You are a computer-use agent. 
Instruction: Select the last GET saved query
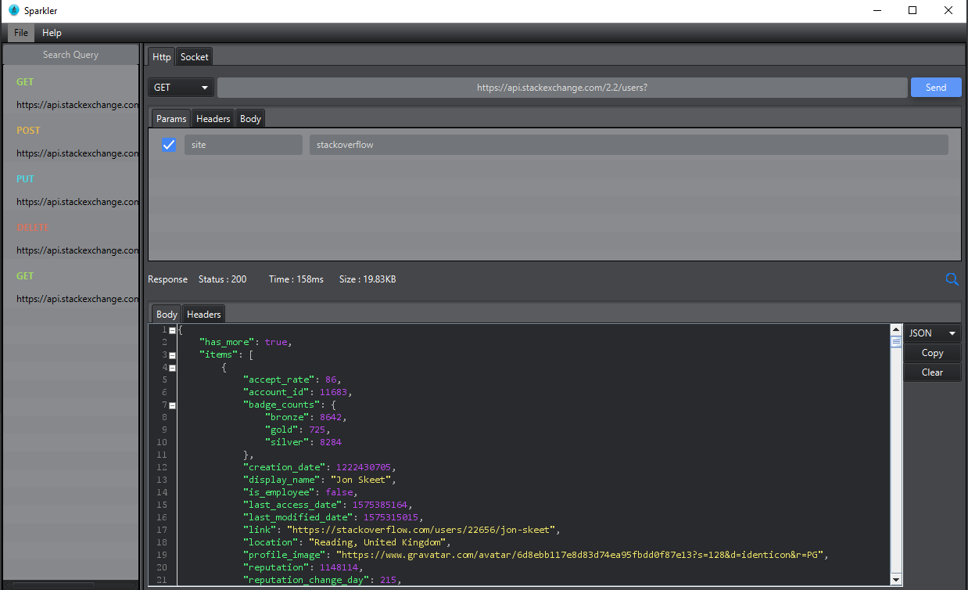tap(70, 287)
